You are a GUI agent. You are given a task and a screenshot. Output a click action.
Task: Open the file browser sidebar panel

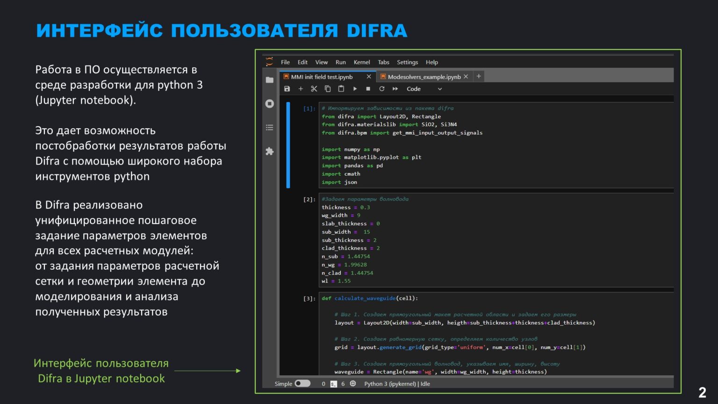pyautogui.click(x=270, y=80)
